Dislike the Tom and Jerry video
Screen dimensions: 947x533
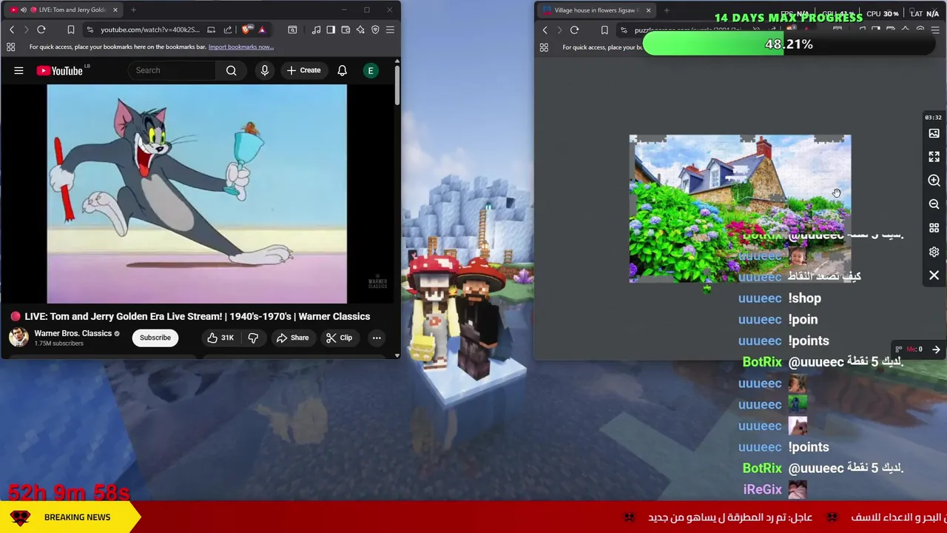[253, 338]
